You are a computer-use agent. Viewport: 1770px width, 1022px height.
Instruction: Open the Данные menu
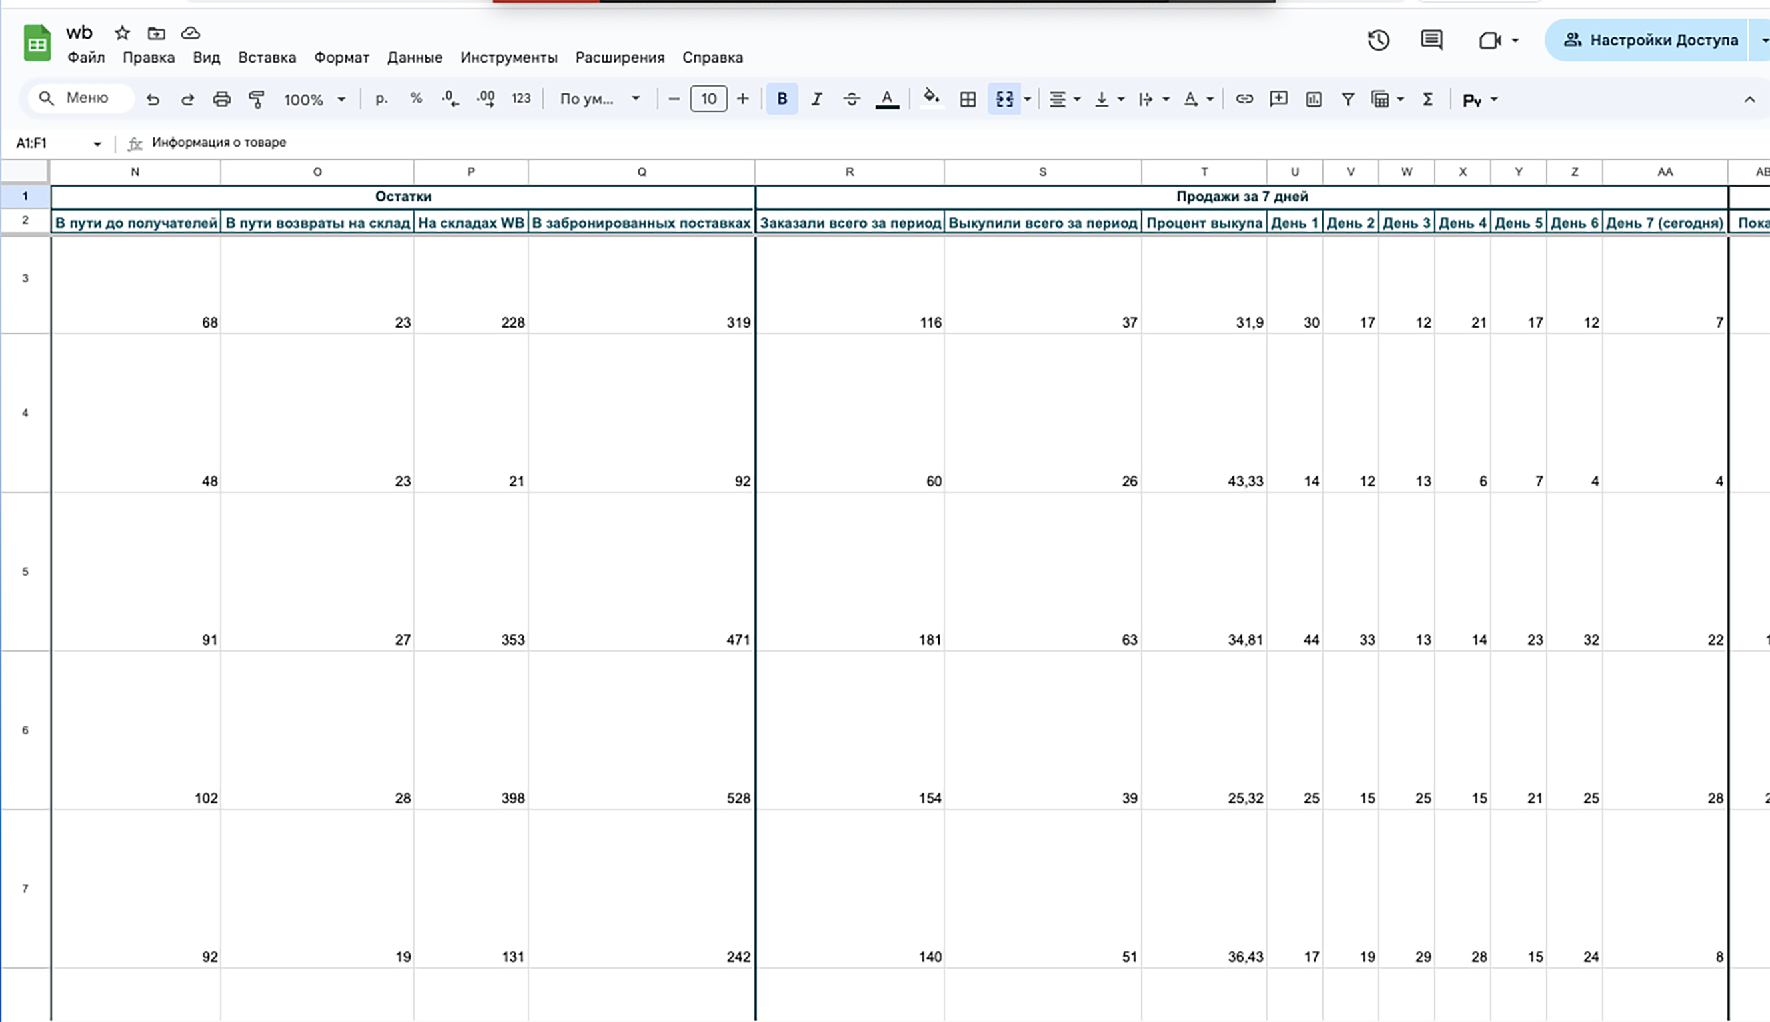click(415, 57)
